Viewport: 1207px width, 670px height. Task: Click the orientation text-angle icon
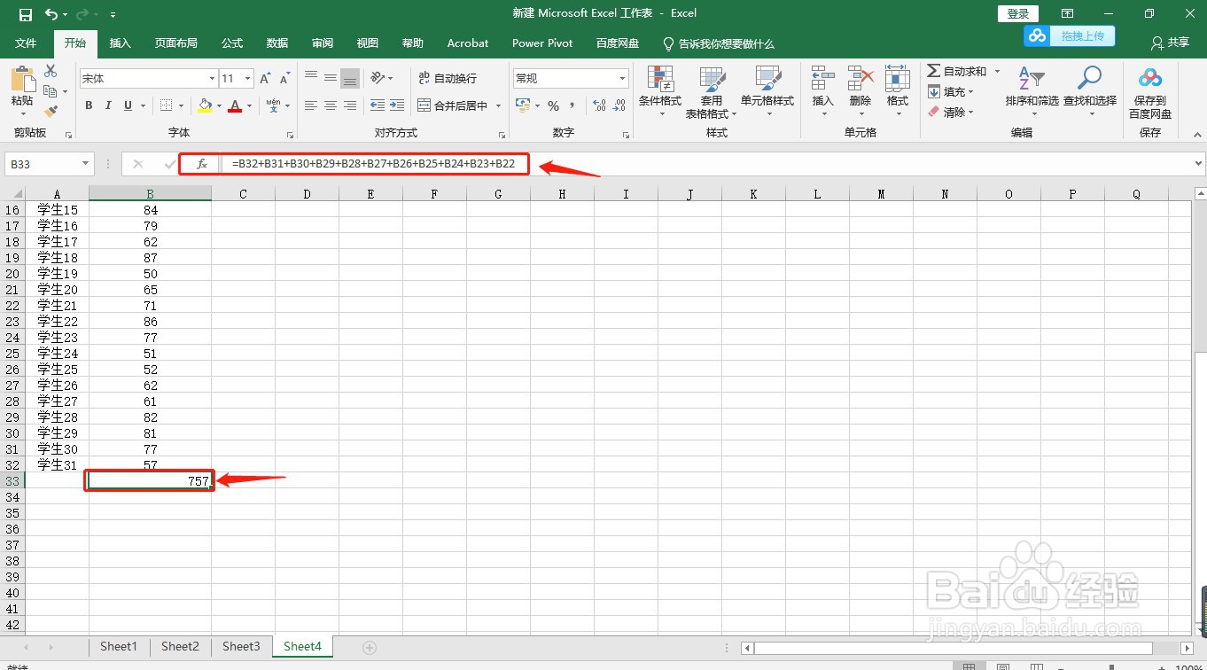378,78
